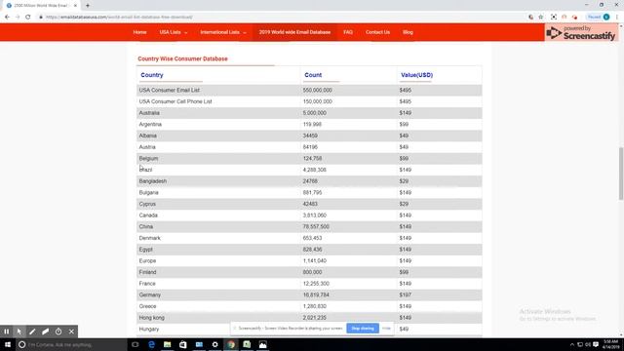The height and width of the screenshot is (351, 624).
Task: Open the Screencastify timer tool
Action: [58, 331]
